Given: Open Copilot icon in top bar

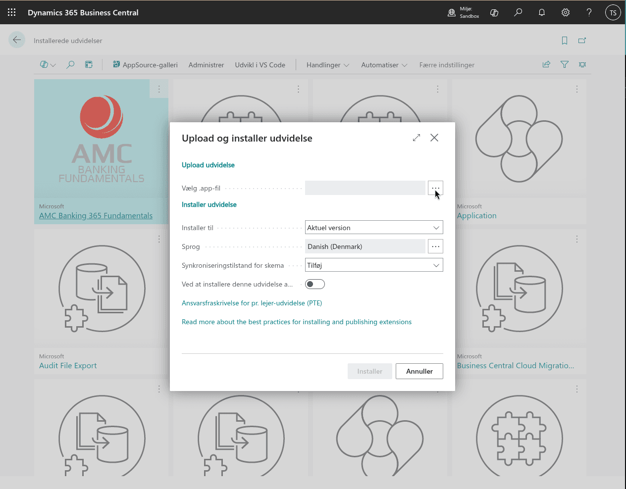Looking at the screenshot, I should 494,13.
